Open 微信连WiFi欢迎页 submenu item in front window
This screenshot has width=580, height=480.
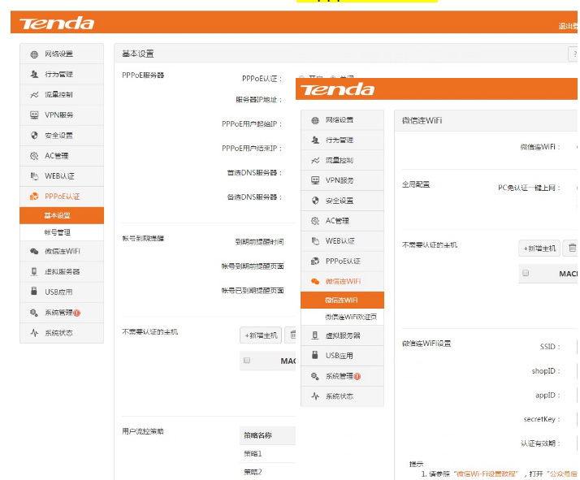[342, 317]
